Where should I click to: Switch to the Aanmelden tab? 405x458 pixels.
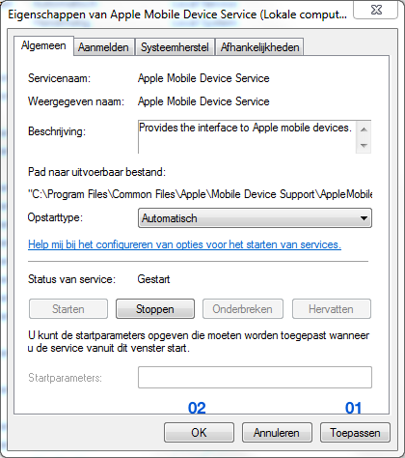103,47
